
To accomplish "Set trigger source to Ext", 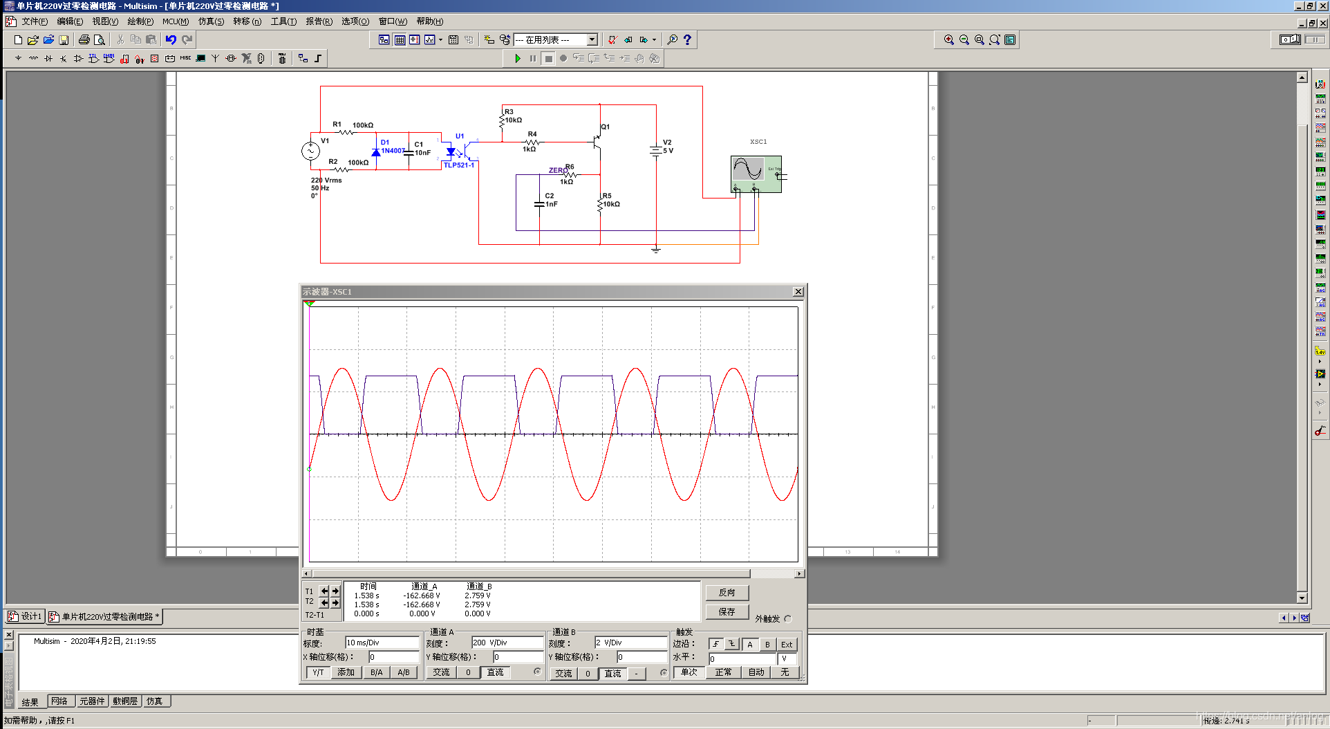I will [x=787, y=645].
